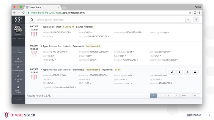Open Config Audit in the sidebar
This screenshot has height=120, width=214.
click(18, 69)
